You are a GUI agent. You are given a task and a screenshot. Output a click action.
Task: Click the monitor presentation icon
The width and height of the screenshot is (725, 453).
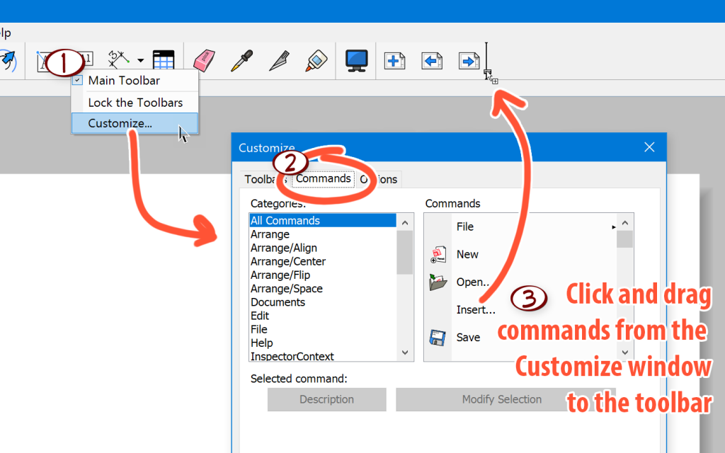(356, 60)
